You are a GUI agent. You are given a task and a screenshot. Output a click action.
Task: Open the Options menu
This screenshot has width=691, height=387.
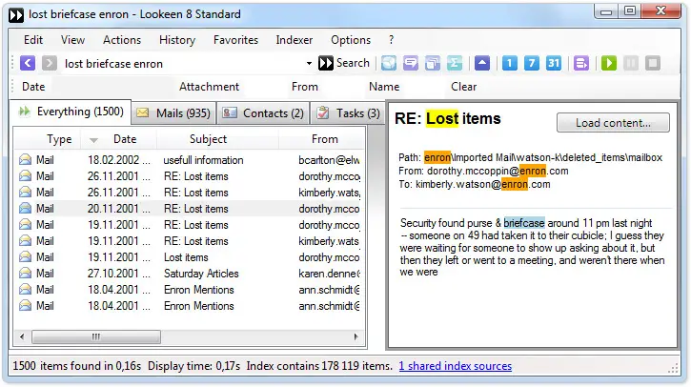(x=351, y=40)
